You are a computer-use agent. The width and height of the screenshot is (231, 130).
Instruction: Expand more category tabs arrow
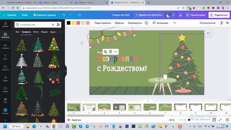click(x=60, y=32)
